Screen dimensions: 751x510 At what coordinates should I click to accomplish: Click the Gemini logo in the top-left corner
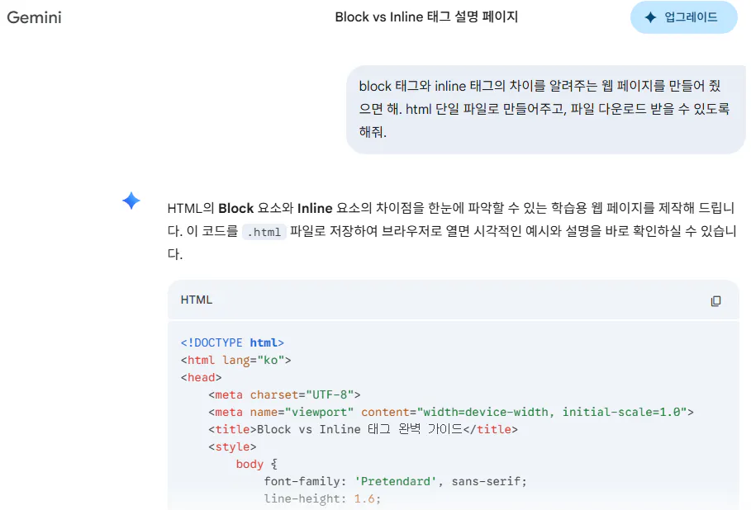34,17
